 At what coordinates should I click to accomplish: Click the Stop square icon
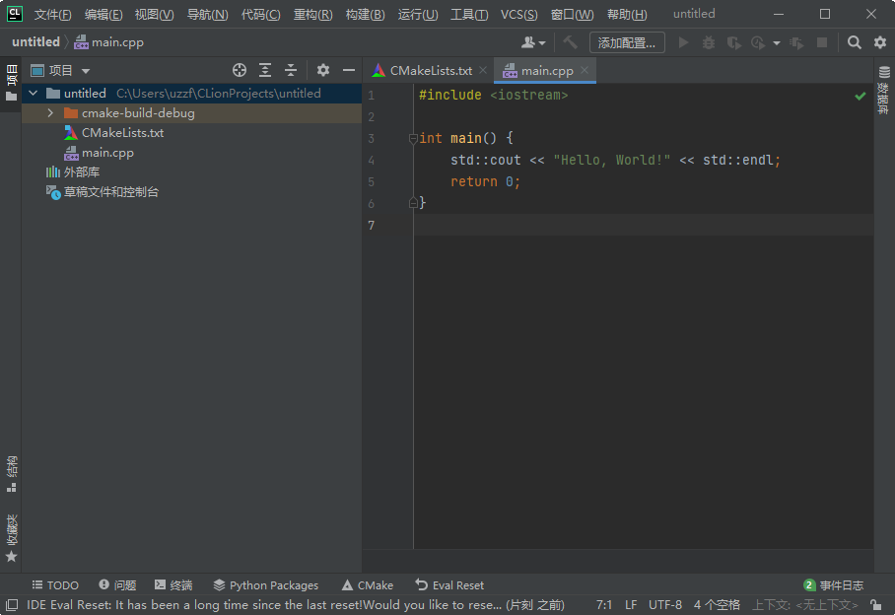(822, 42)
